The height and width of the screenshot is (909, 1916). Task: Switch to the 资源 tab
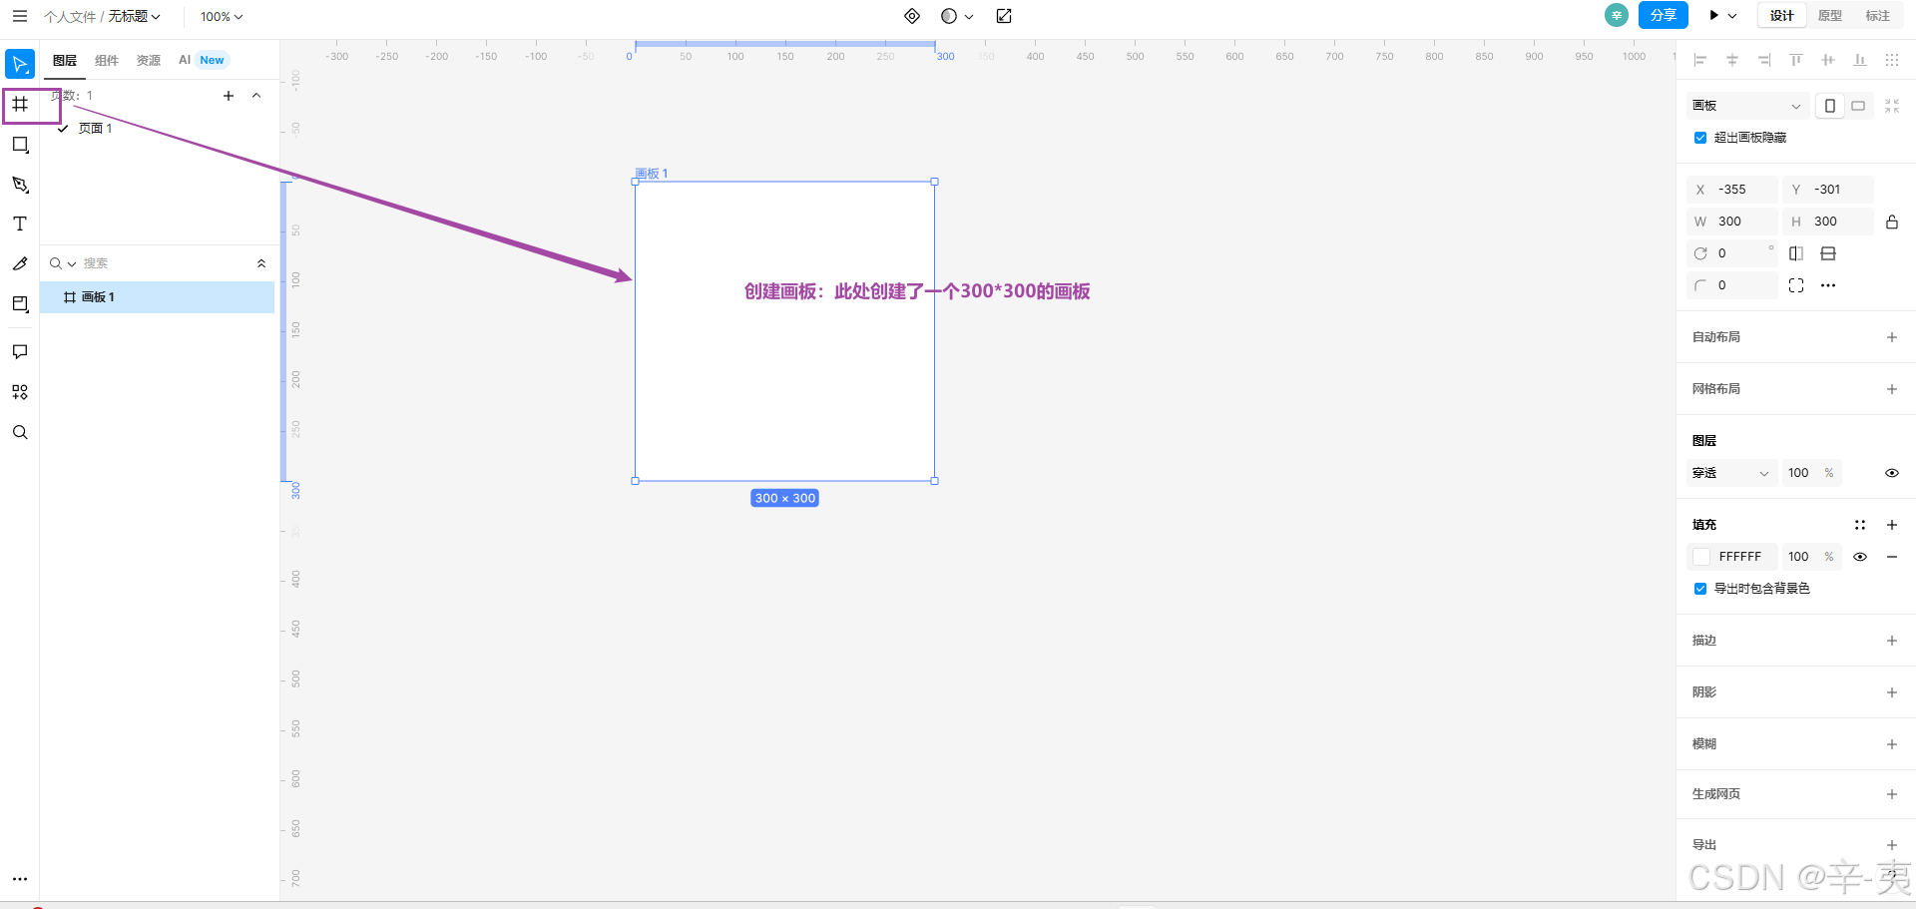click(x=149, y=61)
